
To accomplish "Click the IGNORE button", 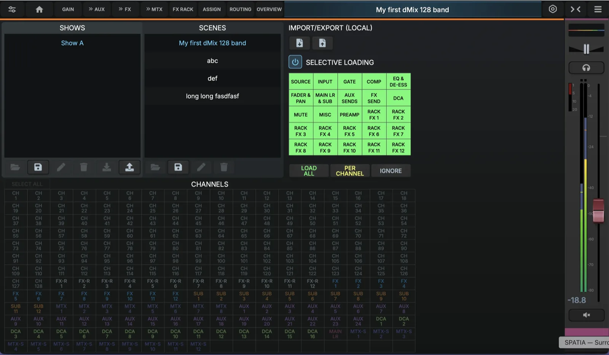I will coord(391,171).
